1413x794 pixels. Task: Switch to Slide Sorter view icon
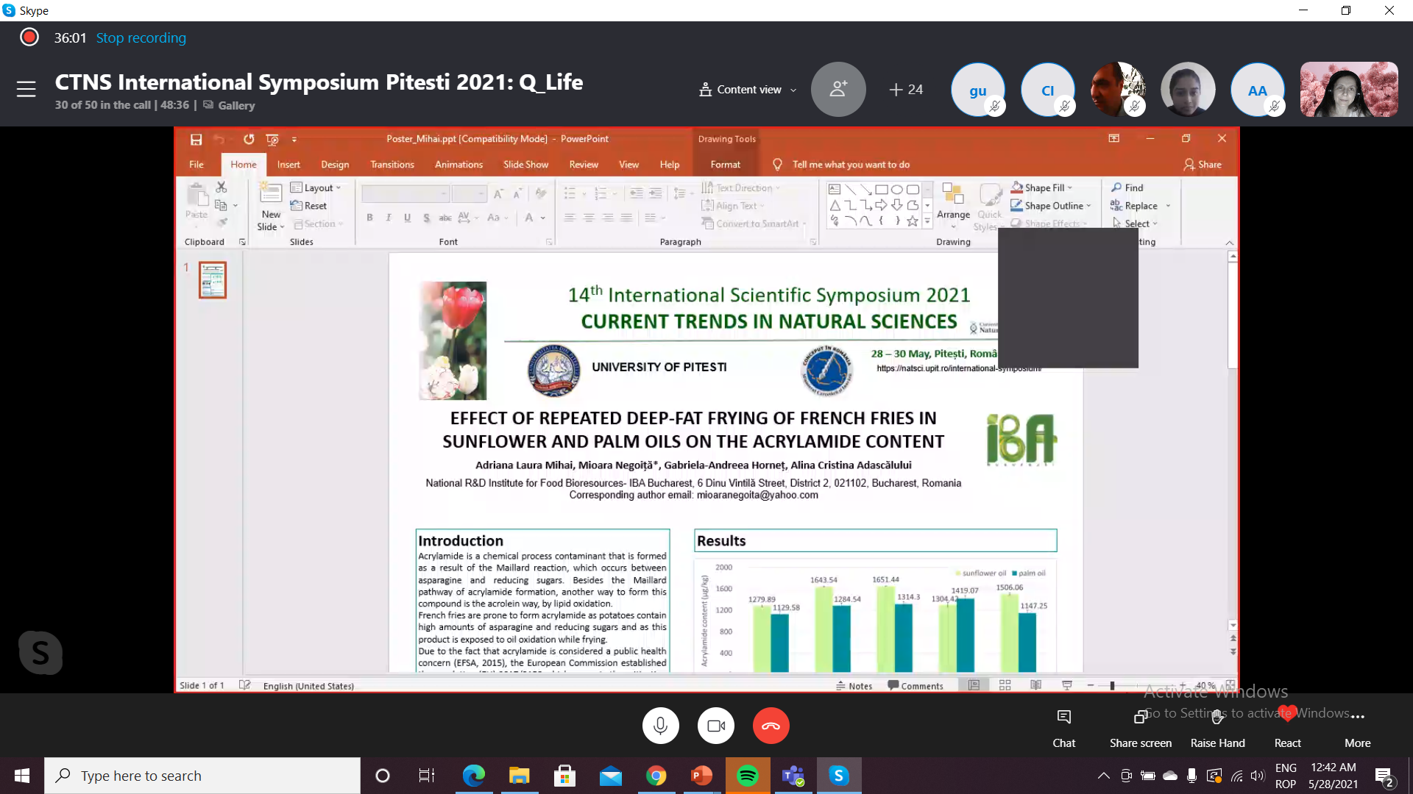click(x=1005, y=685)
